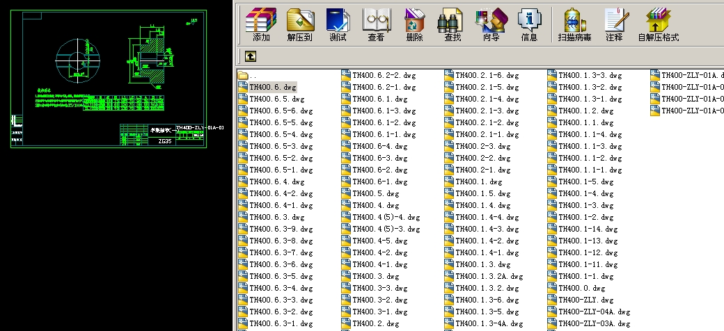Click the 查找 (Find) binoculars icon

[452, 24]
